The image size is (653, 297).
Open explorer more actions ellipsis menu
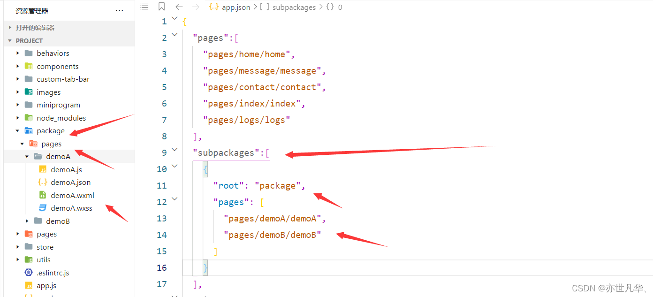120,10
